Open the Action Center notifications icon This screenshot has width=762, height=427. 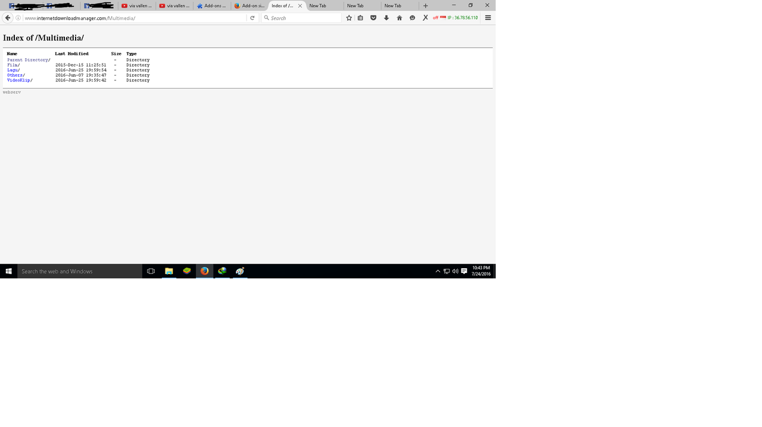point(464,271)
